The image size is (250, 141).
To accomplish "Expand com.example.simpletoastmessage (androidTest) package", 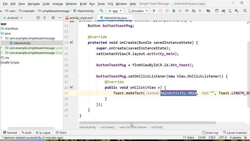I will tap(2, 48).
